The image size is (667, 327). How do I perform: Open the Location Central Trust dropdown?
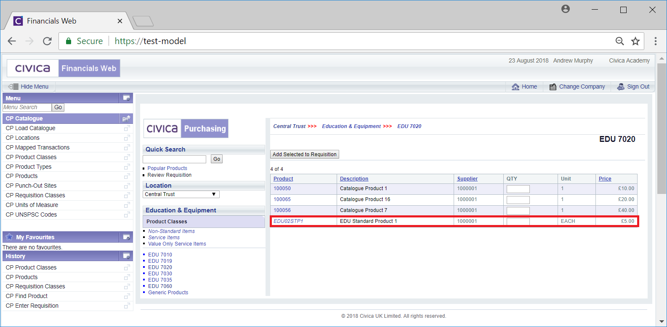pyautogui.click(x=181, y=194)
